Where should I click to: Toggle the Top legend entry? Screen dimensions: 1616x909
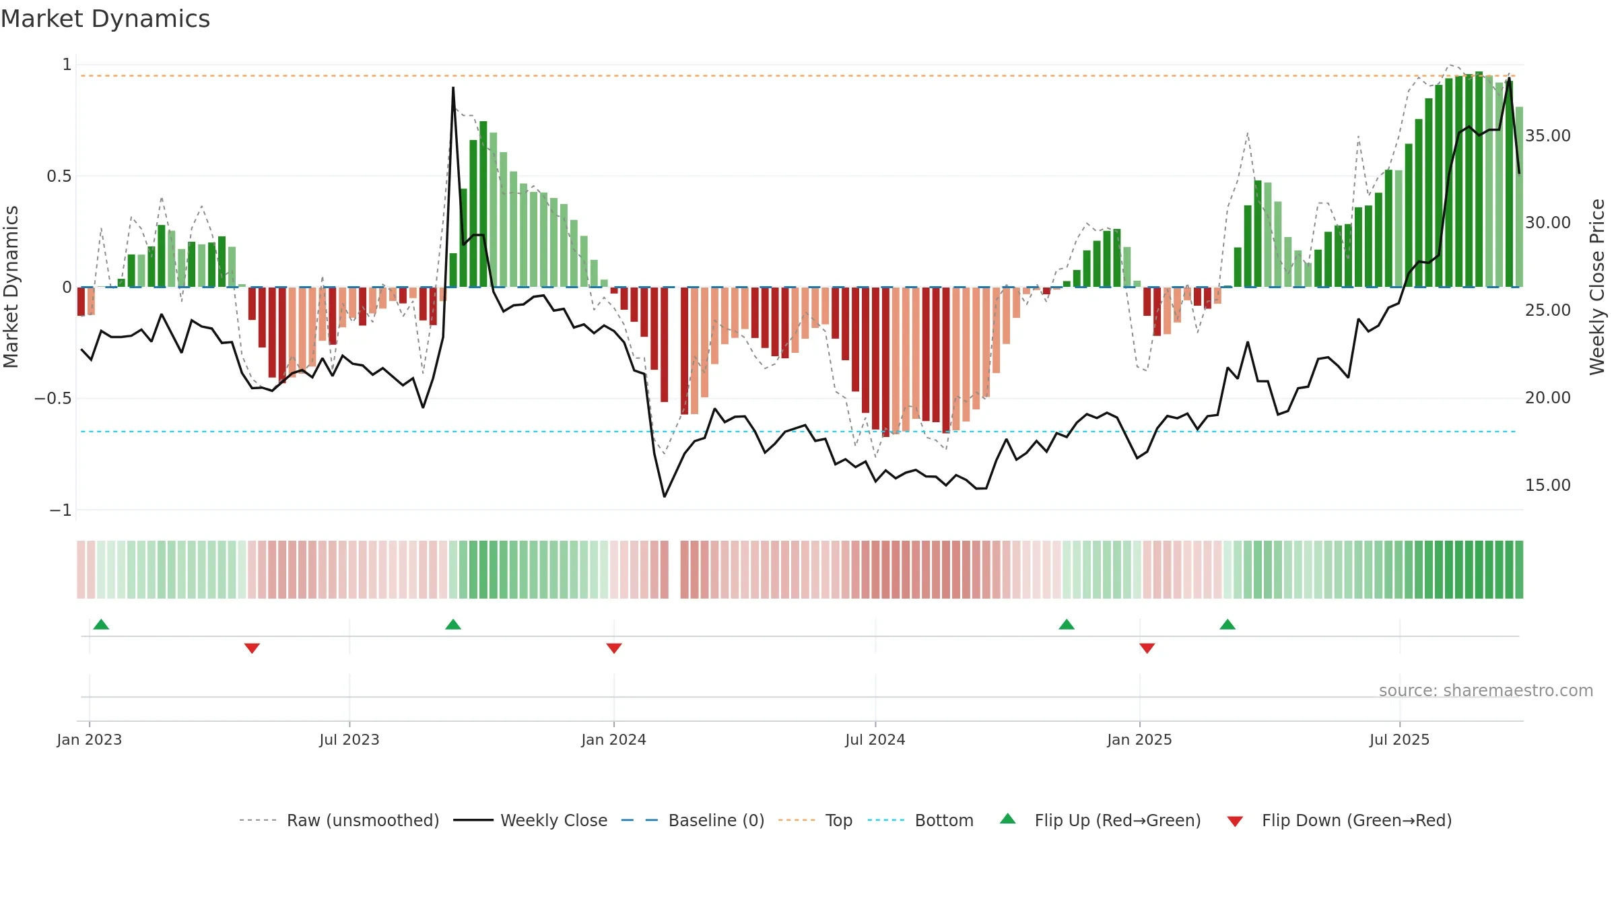point(815,820)
